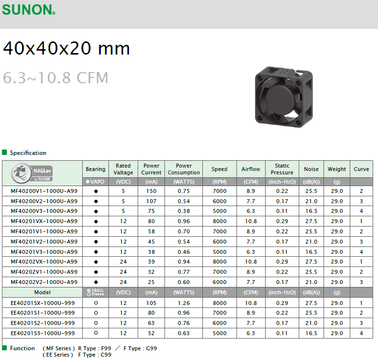Click the Power Consumption column header
Image resolution: width=378 pixels, height=360 pixels.
(x=184, y=169)
